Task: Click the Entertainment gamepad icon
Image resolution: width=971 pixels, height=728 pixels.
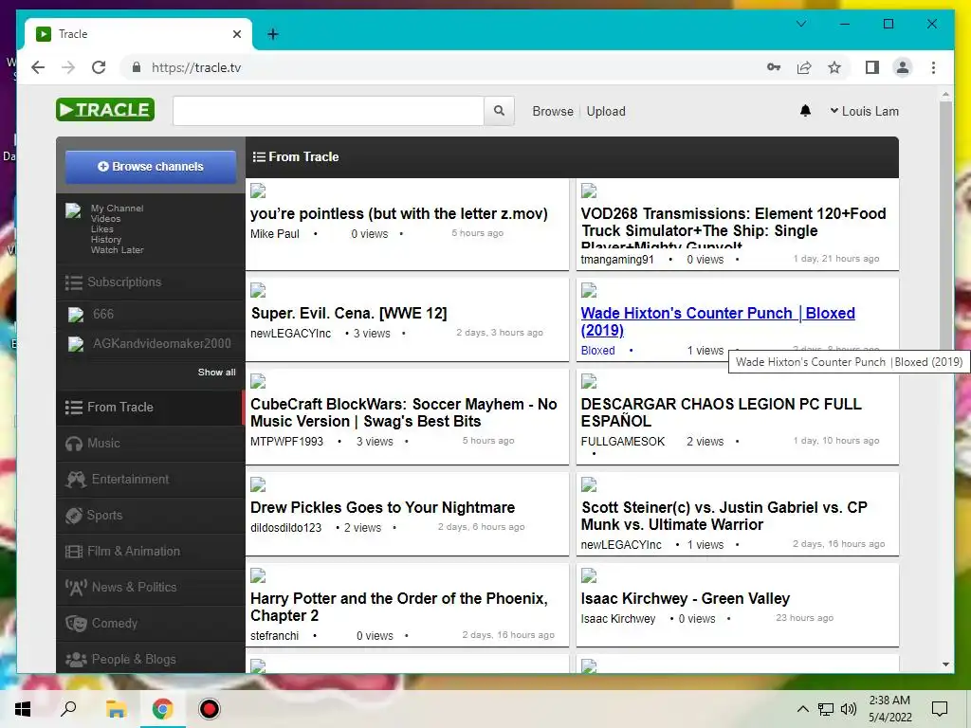Action: (76, 479)
